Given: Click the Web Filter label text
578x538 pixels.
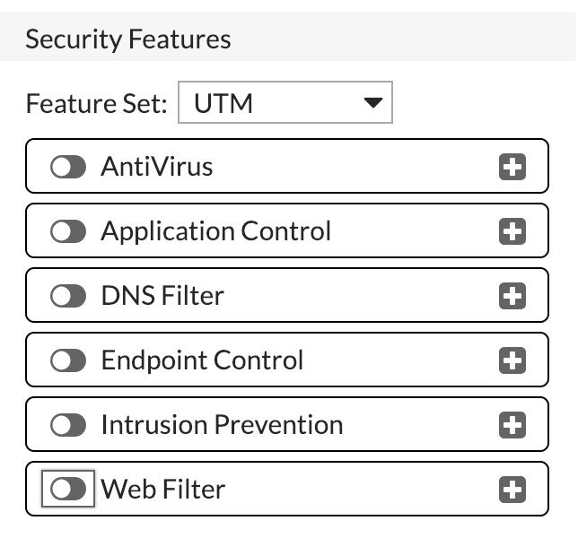Looking at the screenshot, I should click(x=162, y=490).
